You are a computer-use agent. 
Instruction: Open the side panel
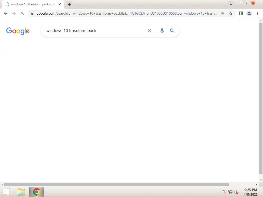tap(241, 13)
